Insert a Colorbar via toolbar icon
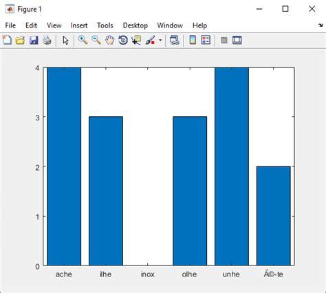The height and width of the screenshot is (293, 326). [x=193, y=40]
